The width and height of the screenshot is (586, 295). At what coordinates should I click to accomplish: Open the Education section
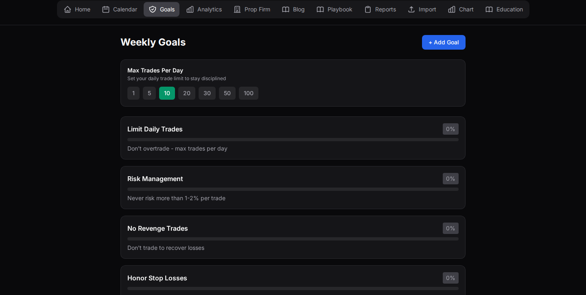point(504,9)
